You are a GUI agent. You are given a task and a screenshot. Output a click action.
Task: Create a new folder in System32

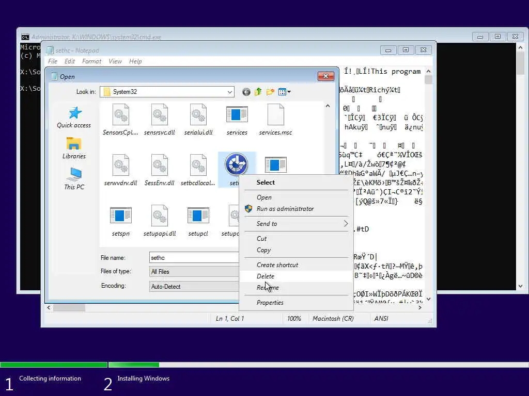click(x=270, y=92)
